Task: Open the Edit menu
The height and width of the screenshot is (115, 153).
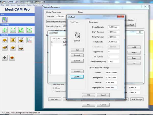Action: (7, 5)
